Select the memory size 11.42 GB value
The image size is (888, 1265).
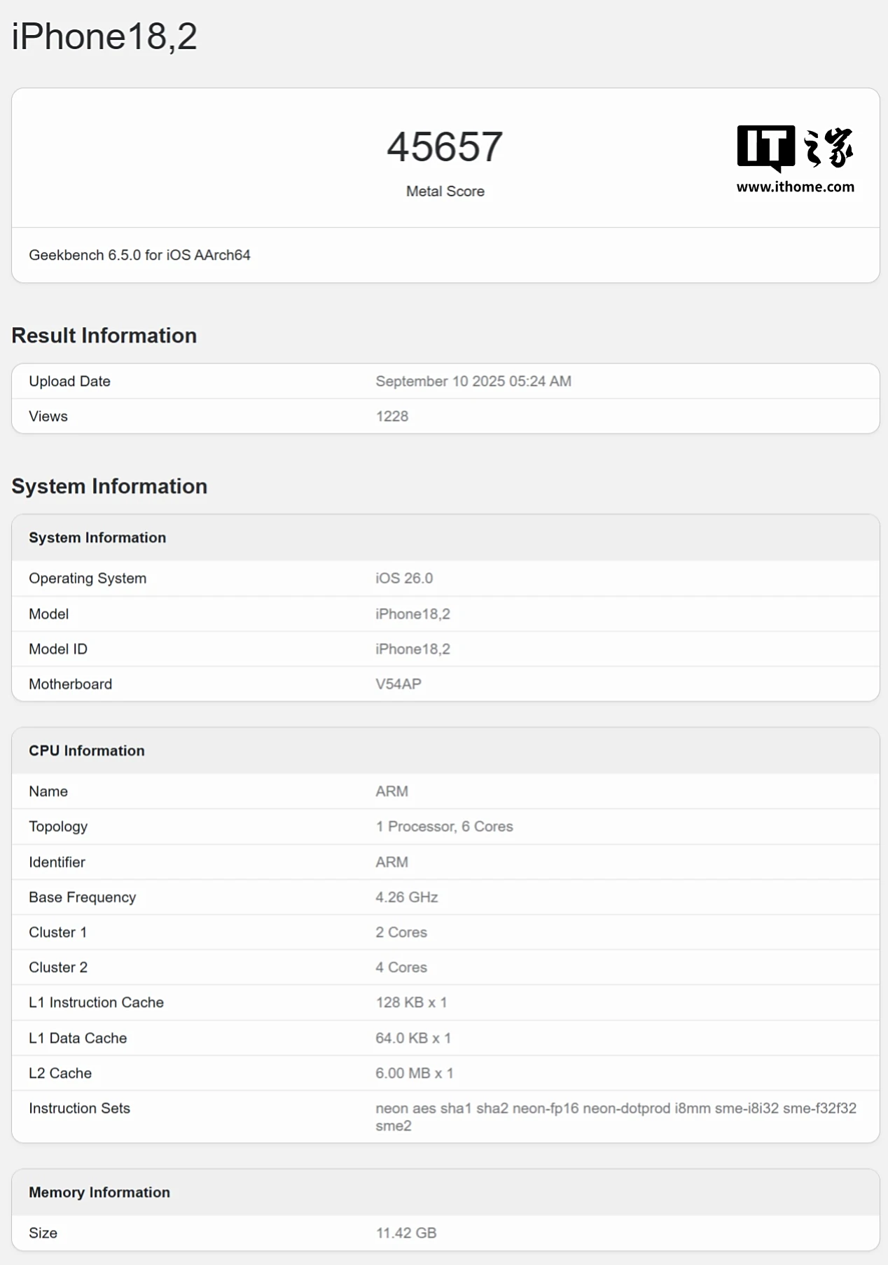405,1233
